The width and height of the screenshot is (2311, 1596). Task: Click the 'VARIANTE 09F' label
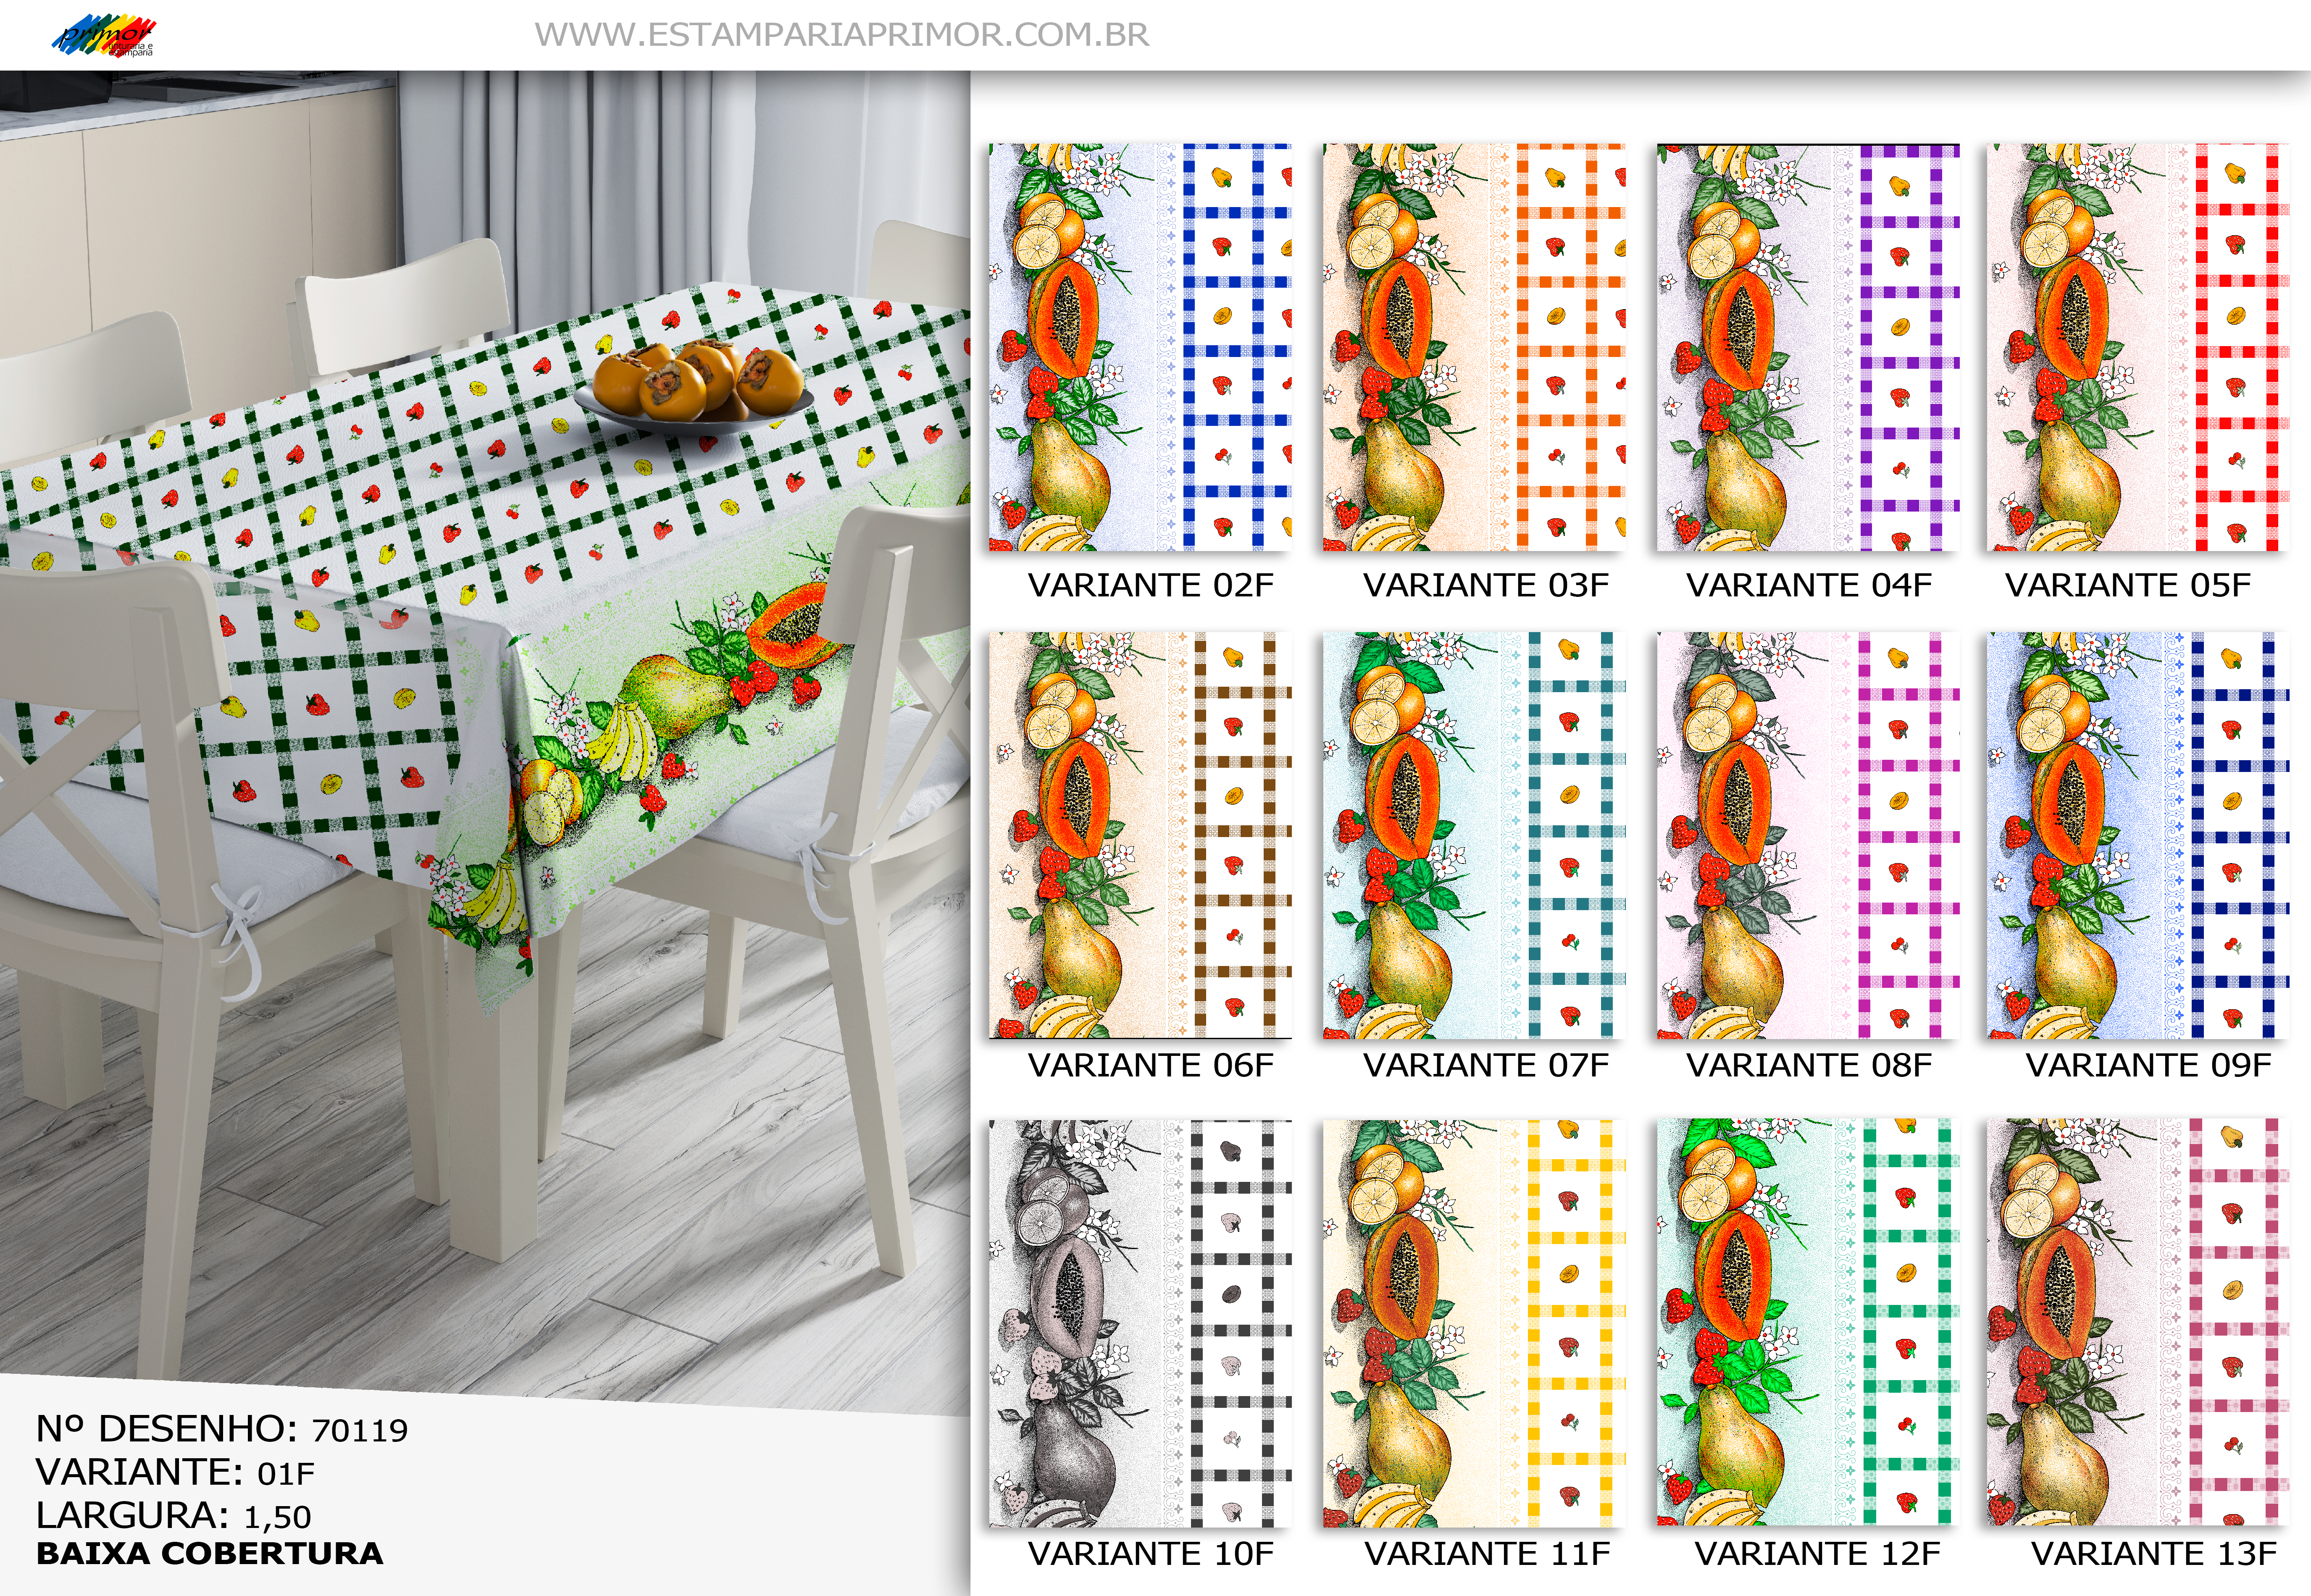tap(2149, 1065)
